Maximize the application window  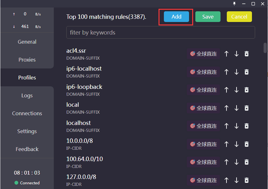click(253, 4)
